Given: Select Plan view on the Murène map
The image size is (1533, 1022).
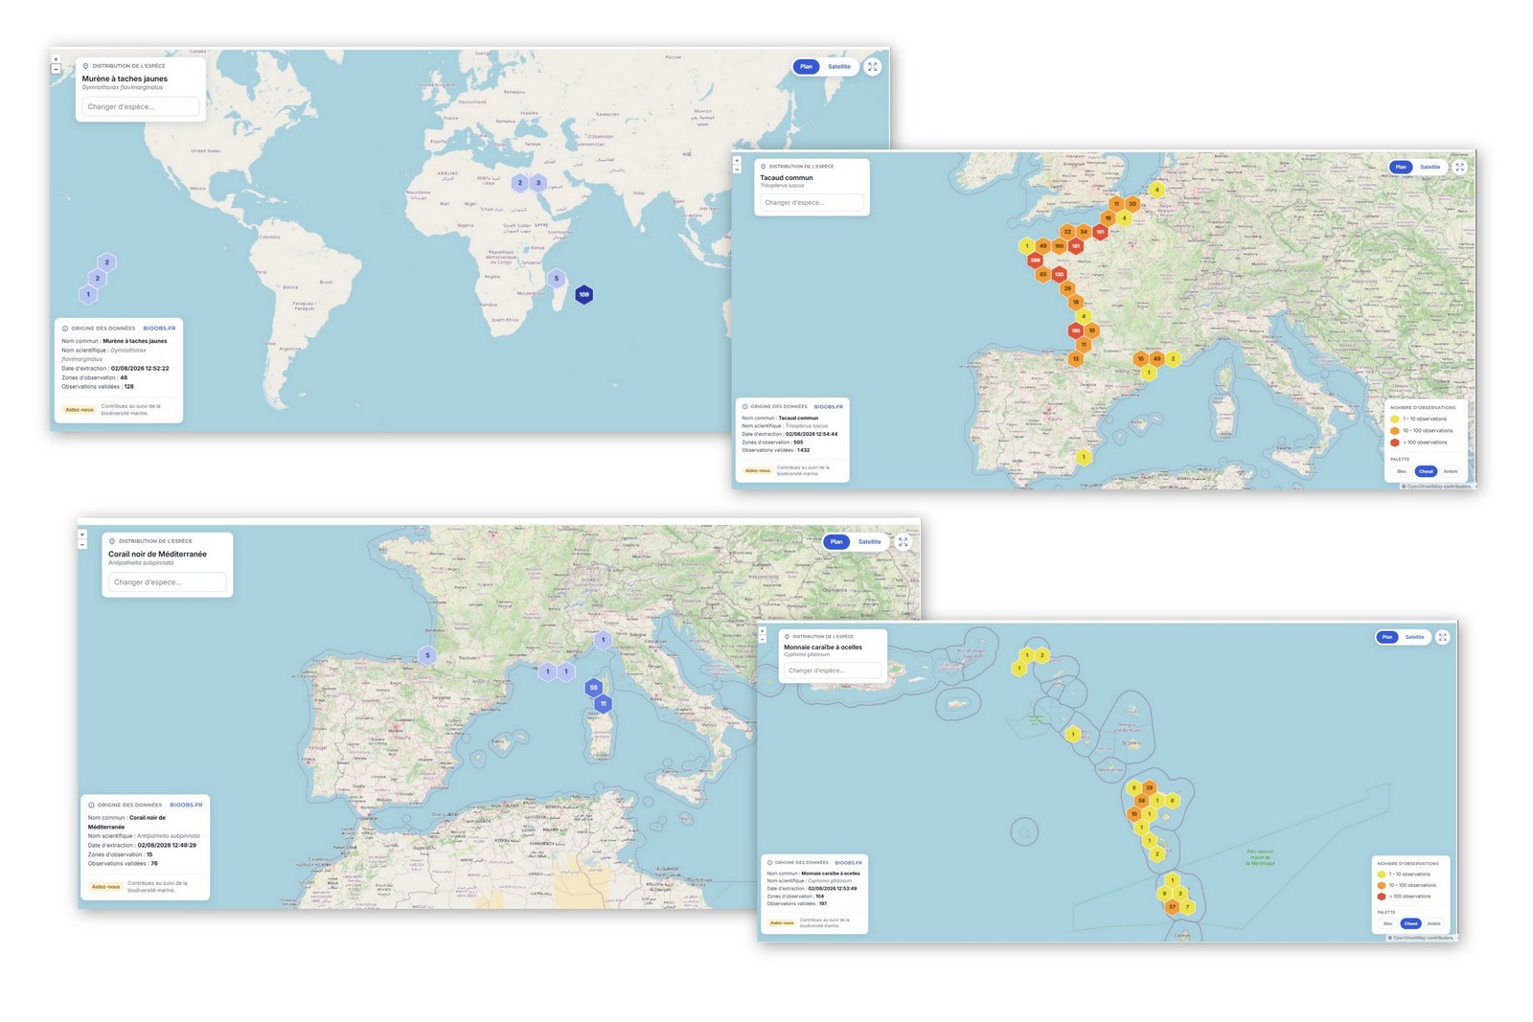Looking at the screenshot, I should click(x=806, y=67).
